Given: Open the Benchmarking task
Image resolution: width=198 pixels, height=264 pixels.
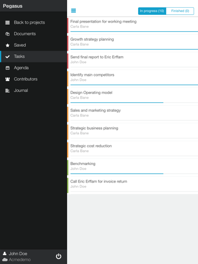Looking at the screenshot, I should coord(133,168).
